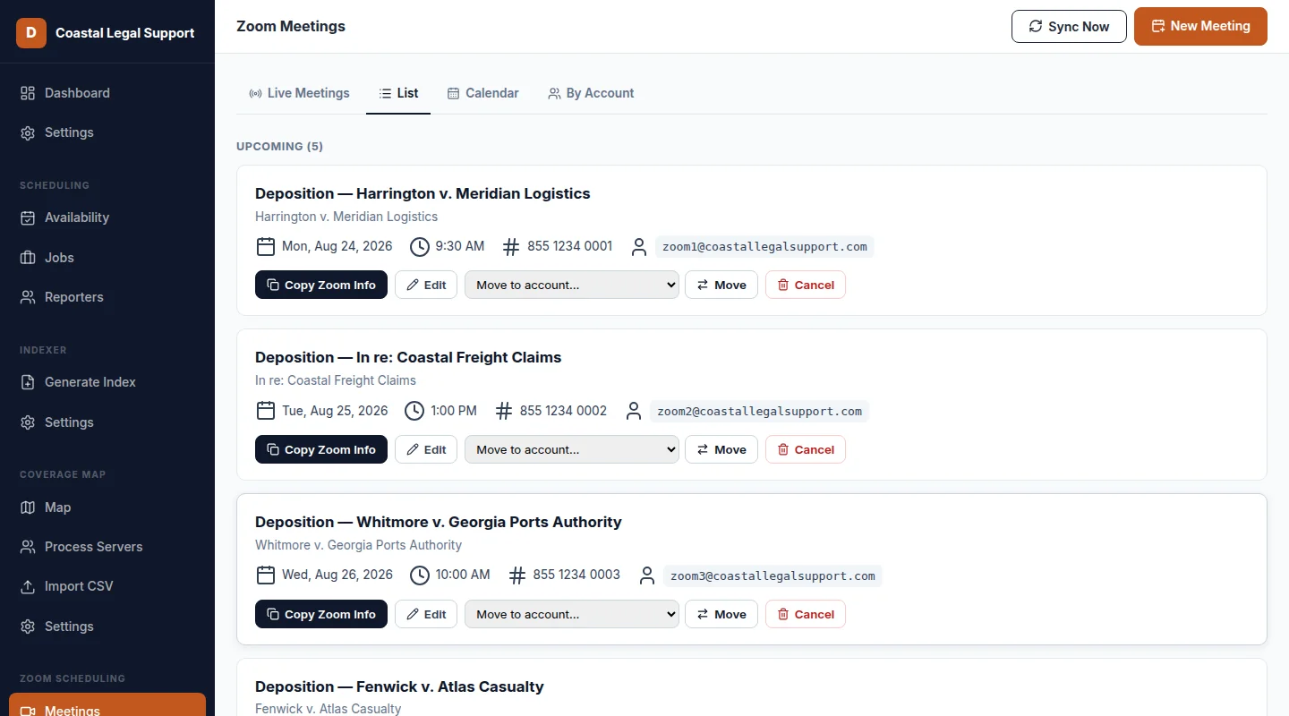Click the calendar icon beside Mon, Aug 24, 2026
1289x716 pixels.
tap(265, 247)
